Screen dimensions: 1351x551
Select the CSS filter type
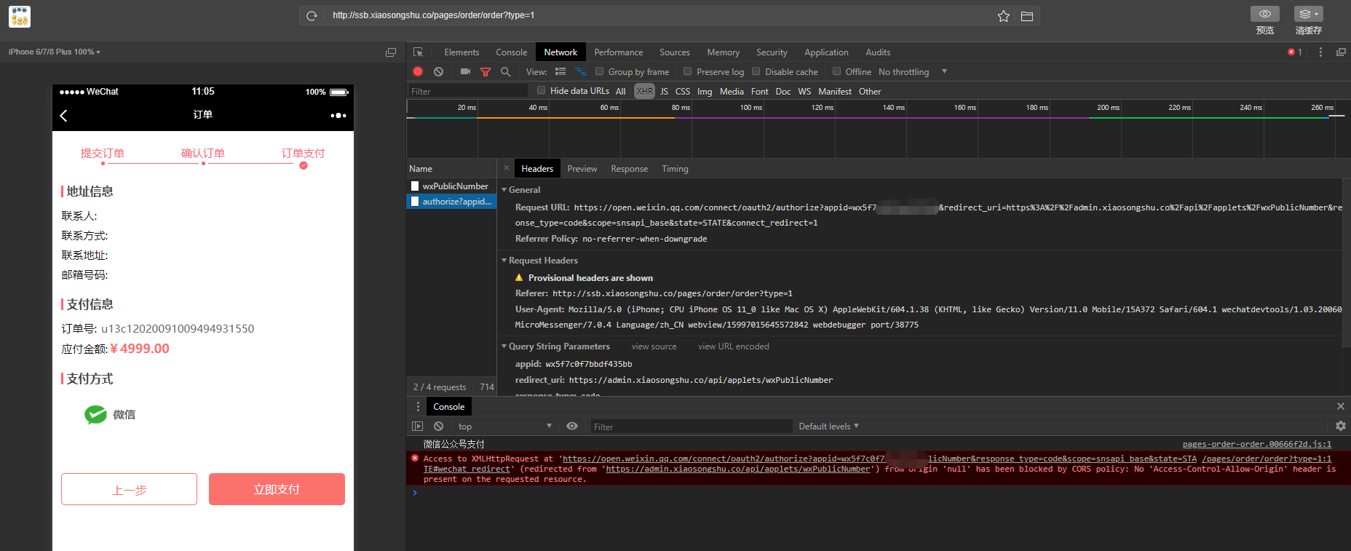tap(683, 91)
